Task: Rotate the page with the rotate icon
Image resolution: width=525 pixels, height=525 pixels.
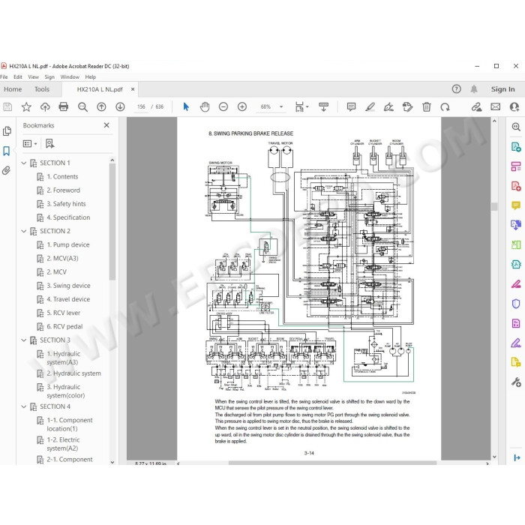Action: (445, 106)
